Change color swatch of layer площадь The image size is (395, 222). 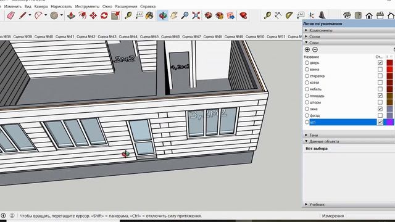389,96
